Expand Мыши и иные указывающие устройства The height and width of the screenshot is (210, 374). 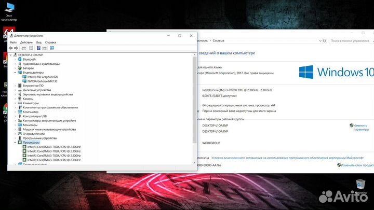coord(15,129)
